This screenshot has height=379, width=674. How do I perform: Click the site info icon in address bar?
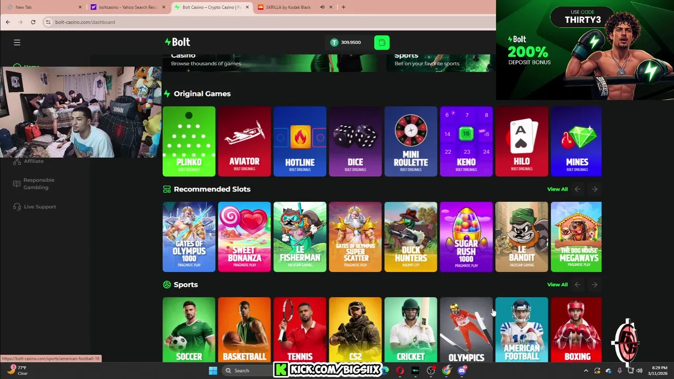tap(48, 22)
